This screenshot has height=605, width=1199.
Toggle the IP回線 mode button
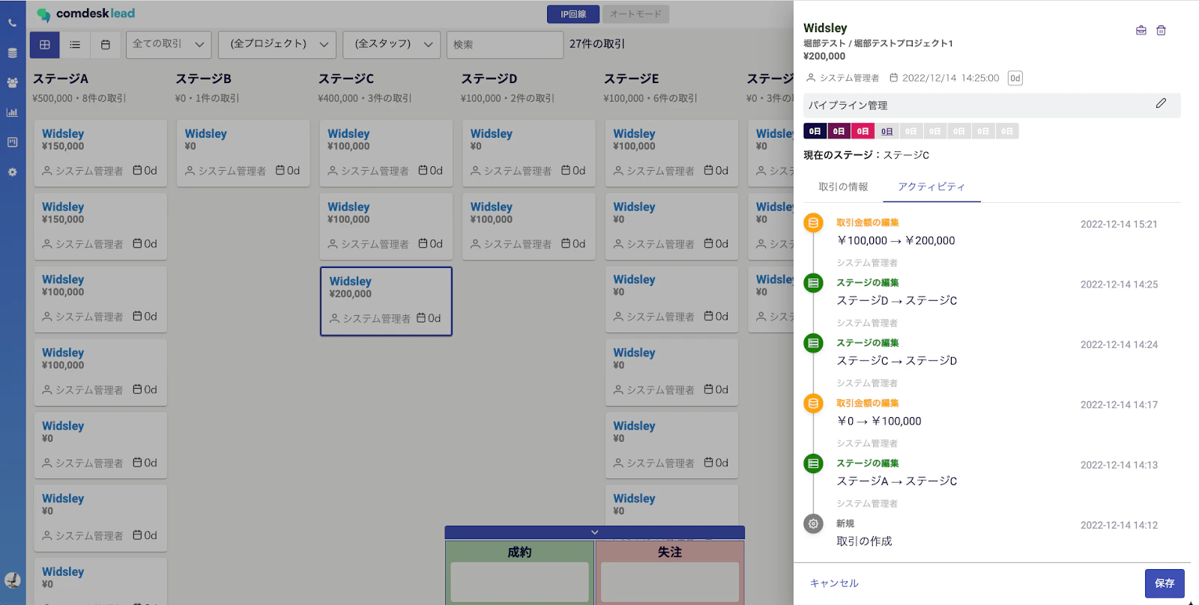click(573, 14)
